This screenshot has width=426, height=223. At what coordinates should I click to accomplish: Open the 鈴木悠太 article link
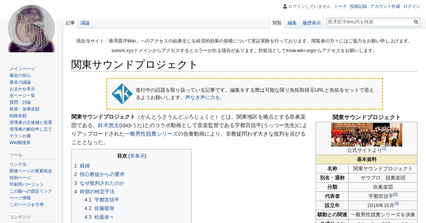pyautogui.click(x=109, y=125)
